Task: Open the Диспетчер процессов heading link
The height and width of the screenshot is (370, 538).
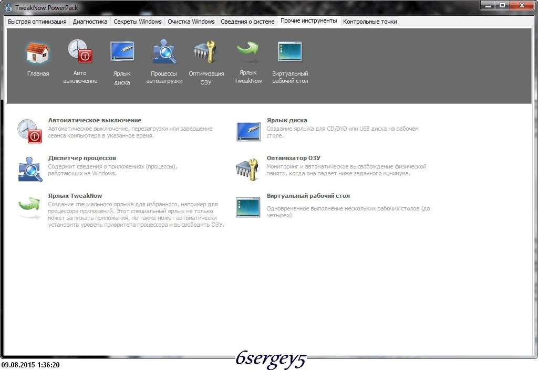Action: pos(82,158)
